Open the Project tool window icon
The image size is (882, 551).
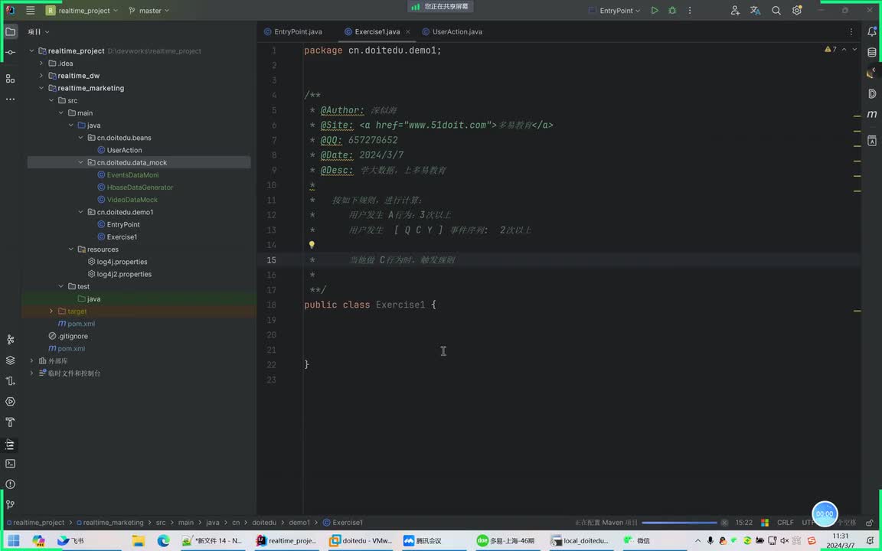click(10, 31)
